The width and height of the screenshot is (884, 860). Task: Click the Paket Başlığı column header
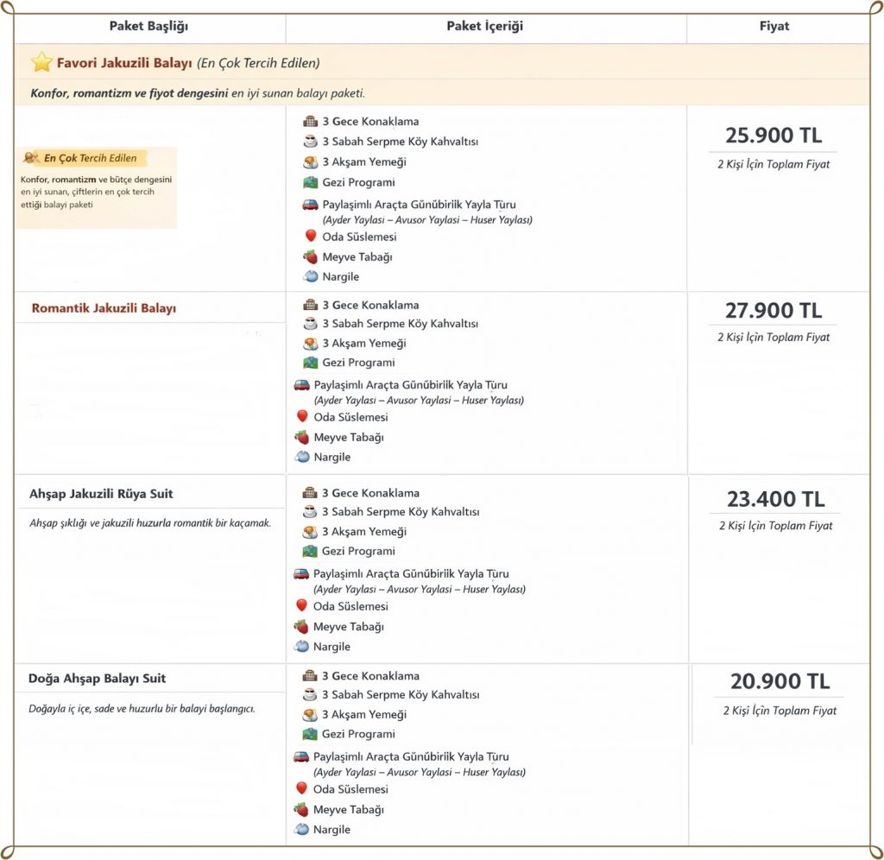tap(148, 26)
